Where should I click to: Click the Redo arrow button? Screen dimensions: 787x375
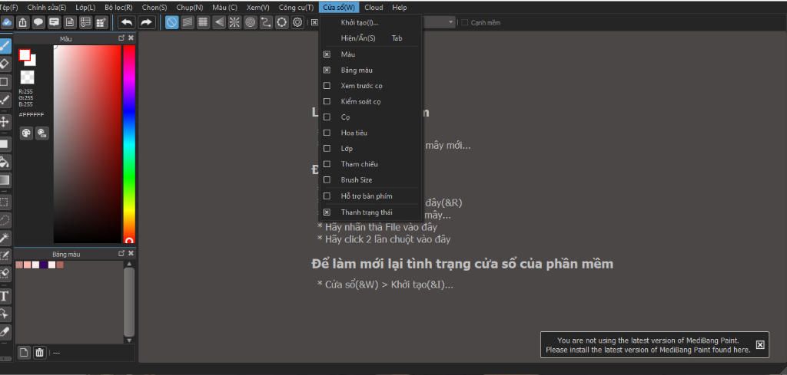[x=146, y=22]
